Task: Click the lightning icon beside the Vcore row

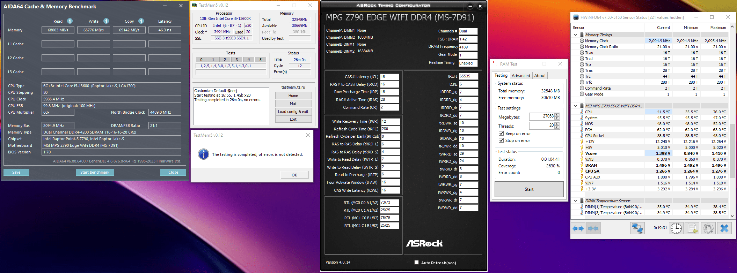Action: (582, 153)
